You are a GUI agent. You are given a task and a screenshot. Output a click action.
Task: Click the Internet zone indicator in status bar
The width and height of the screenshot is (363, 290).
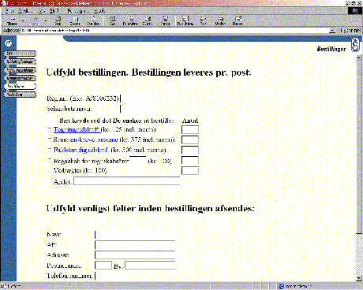[x=295, y=286]
